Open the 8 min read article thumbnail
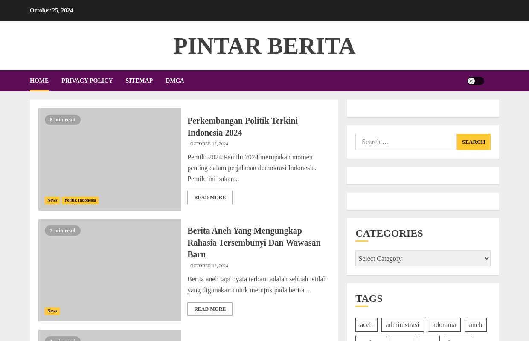The image size is (529, 341). pyautogui.click(x=110, y=159)
